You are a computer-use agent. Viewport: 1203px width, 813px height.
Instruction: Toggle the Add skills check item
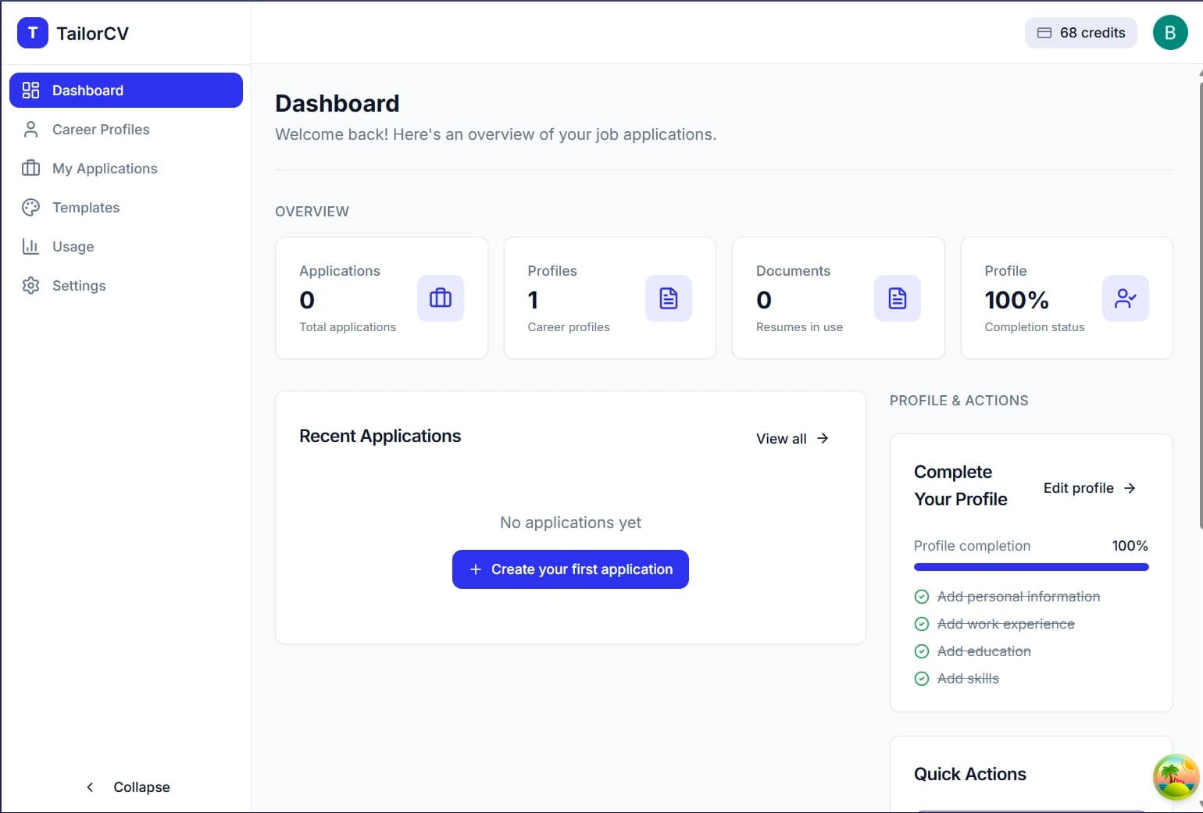coord(922,679)
